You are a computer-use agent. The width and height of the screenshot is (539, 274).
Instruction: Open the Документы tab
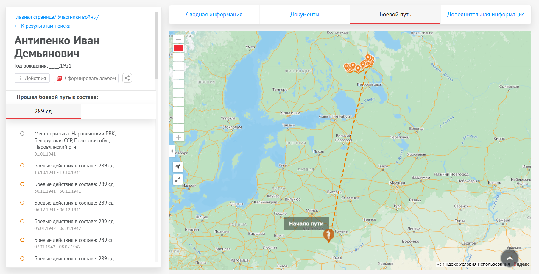(305, 15)
